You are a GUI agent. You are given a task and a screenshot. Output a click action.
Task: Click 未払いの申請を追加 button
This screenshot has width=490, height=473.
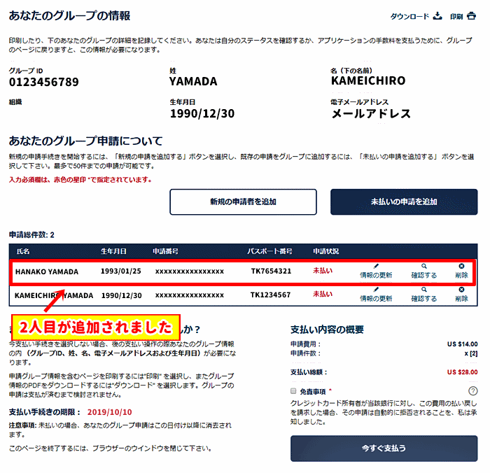[404, 202]
